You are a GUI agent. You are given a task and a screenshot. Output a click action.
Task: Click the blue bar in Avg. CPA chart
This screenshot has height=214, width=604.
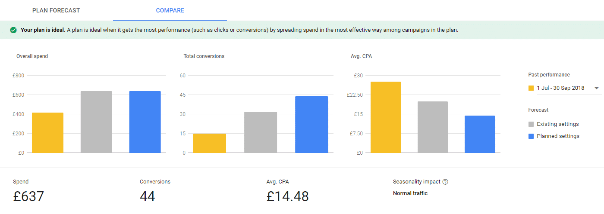[x=480, y=134]
